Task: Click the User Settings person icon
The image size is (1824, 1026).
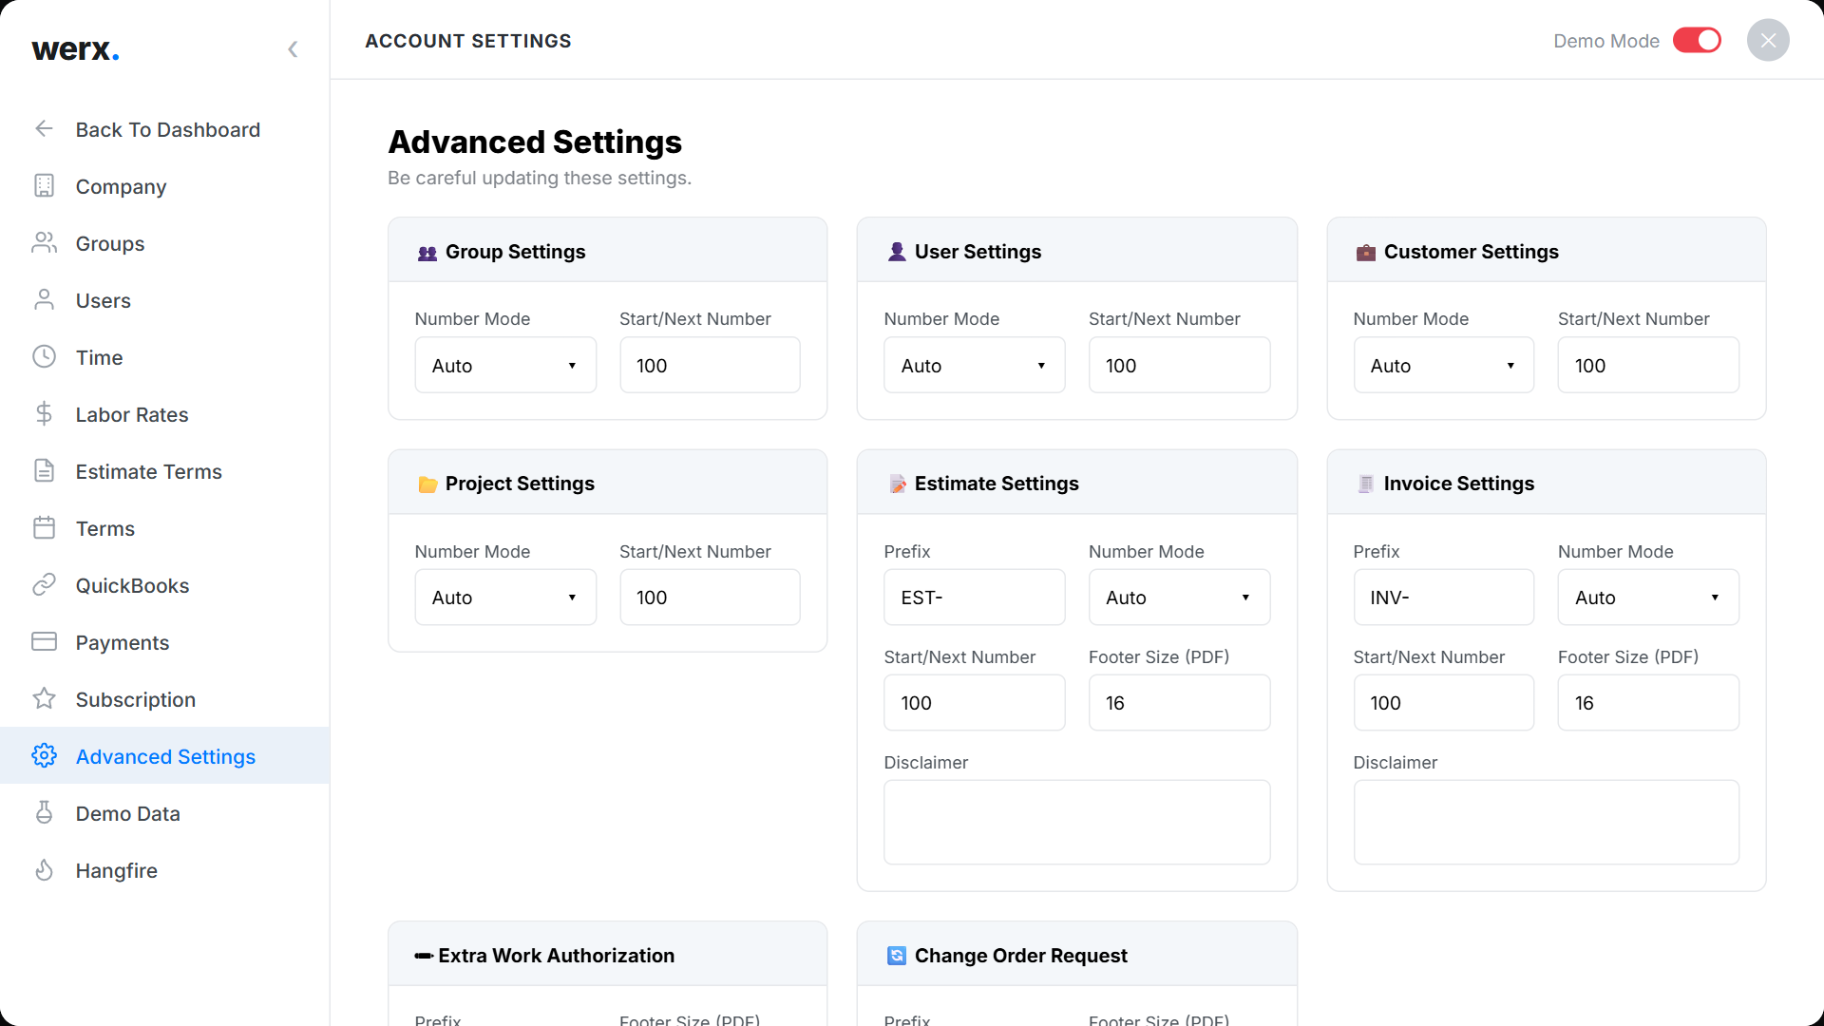Action: point(897,252)
